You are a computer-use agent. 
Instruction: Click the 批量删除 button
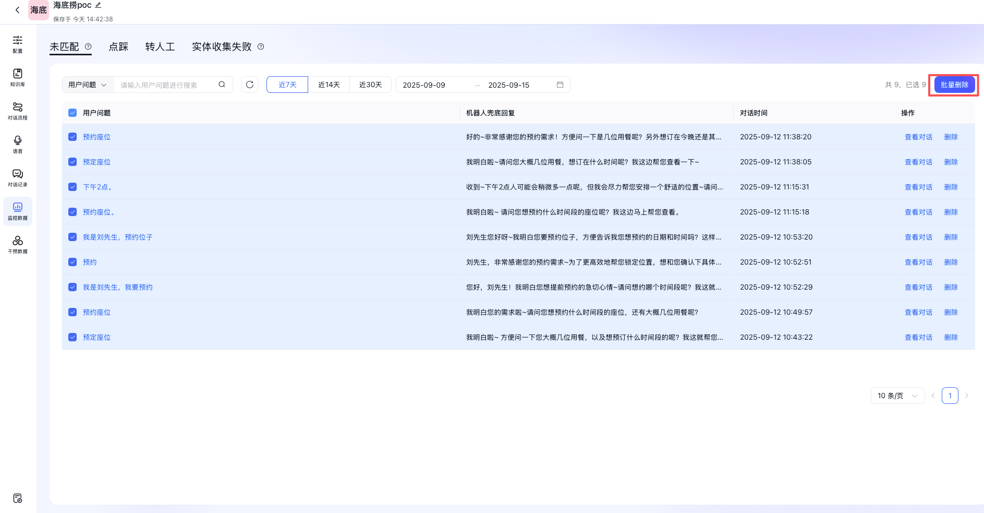(x=953, y=84)
